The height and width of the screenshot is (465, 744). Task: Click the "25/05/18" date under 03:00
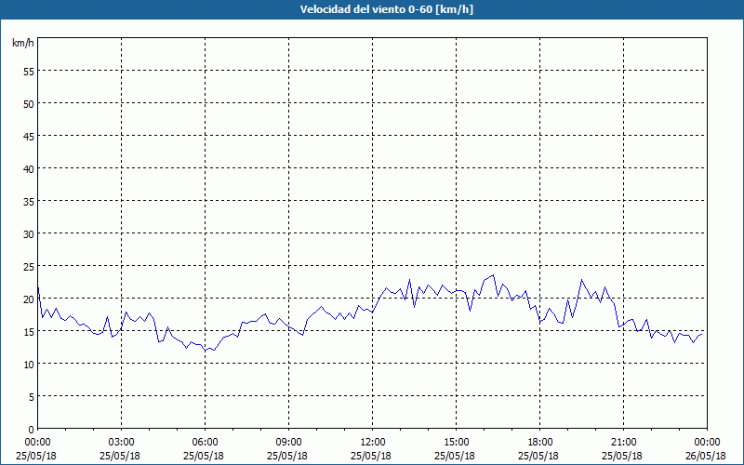coord(120,456)
